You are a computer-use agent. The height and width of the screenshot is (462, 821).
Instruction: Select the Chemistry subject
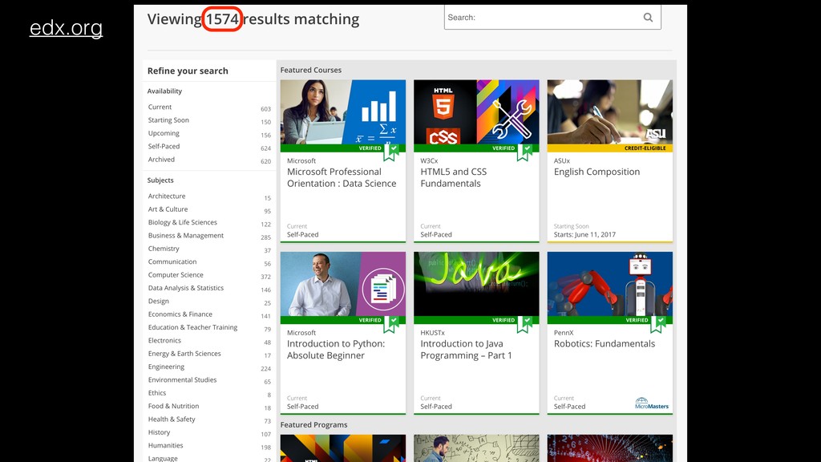(164, 249)
